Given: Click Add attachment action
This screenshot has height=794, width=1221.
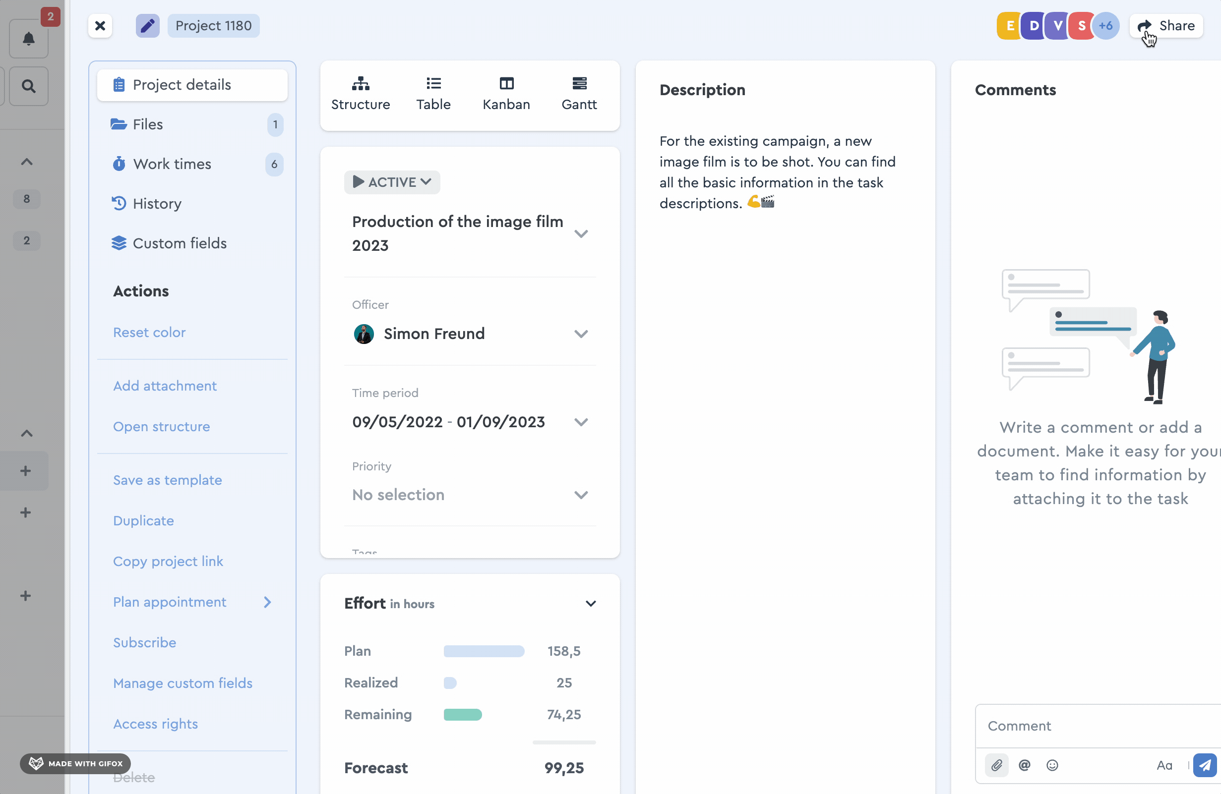Looking at the screenshot, I should click(x=165, y=386).
